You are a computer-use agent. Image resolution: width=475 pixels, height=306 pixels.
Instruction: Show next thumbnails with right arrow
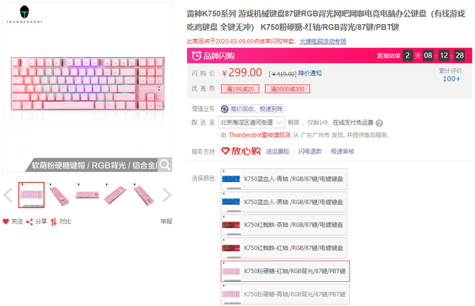(x=167, y=195)
